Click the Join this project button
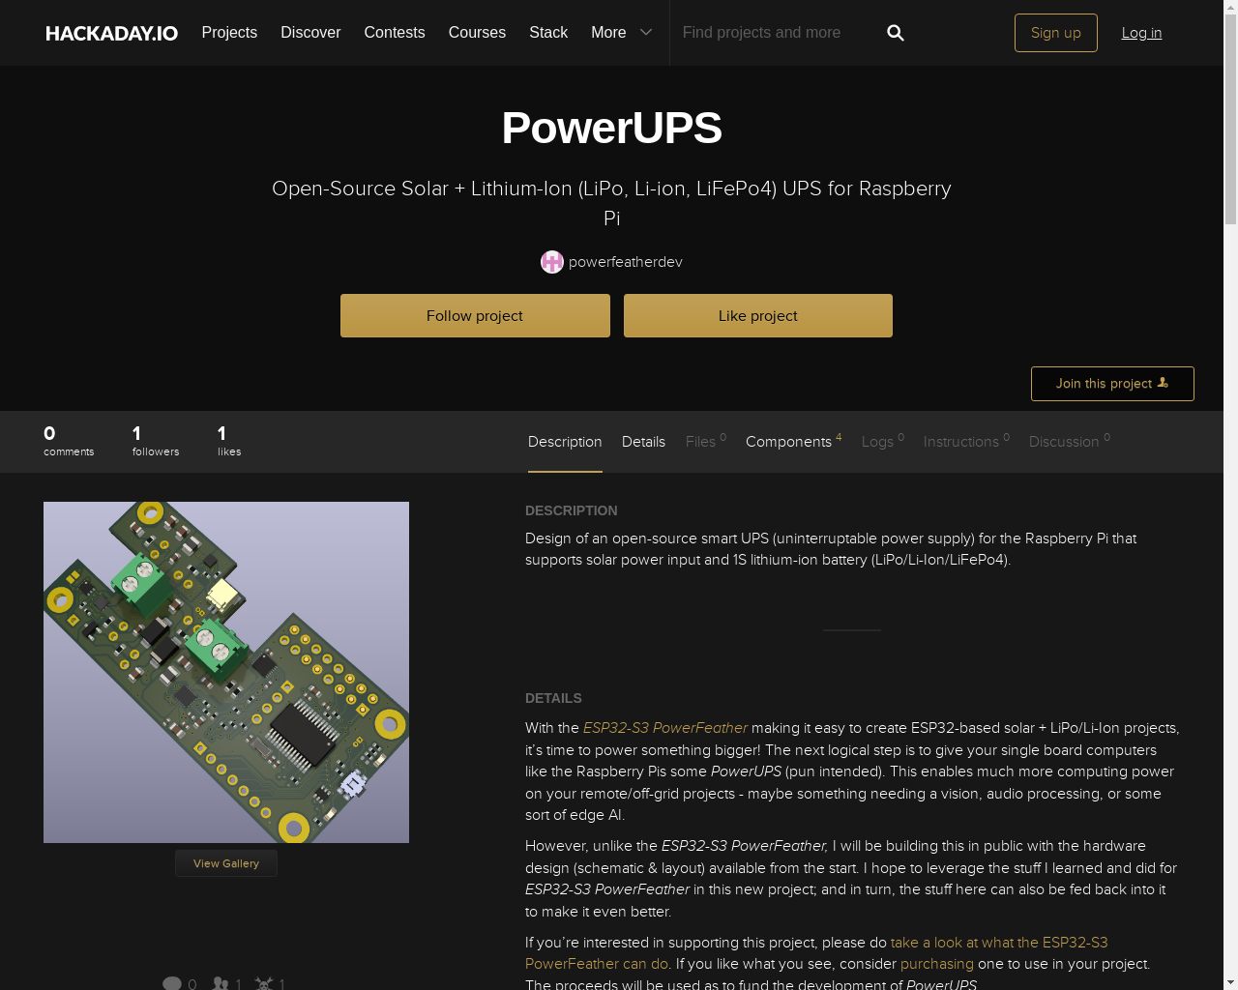Image resolution: width=1238 pixels, height=990 pixels. 1112,384
